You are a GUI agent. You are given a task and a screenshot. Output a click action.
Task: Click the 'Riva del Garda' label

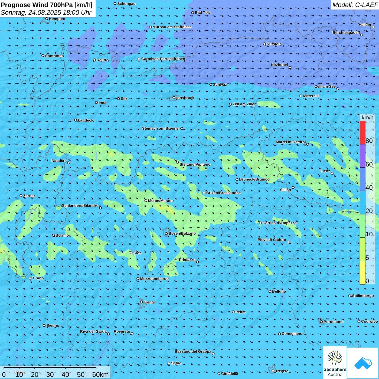pyautogui.click(x=93, y=331)
